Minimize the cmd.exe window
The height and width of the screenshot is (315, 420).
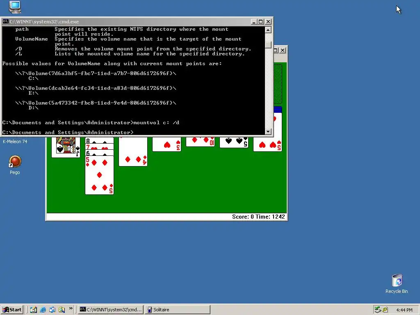[254, 21]
